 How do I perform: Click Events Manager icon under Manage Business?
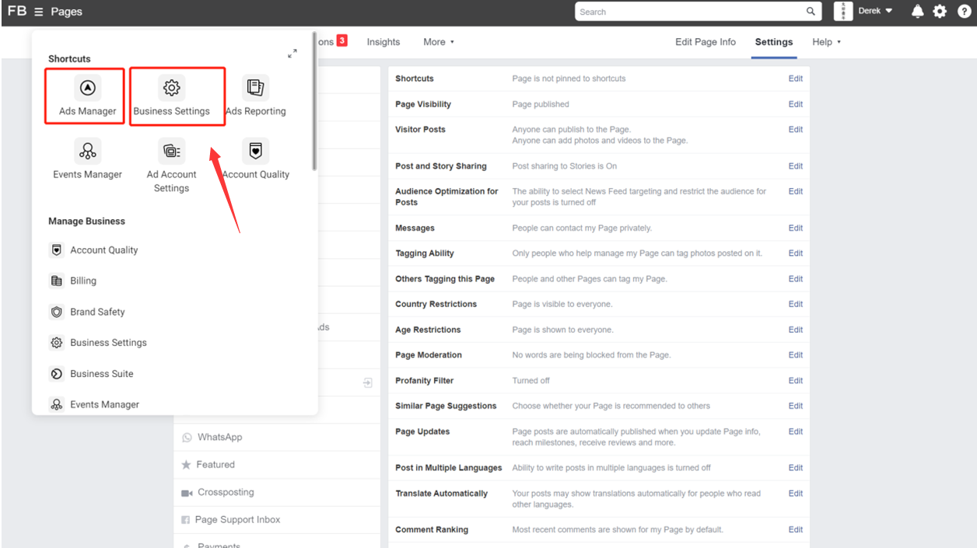pyautogui.click(x=56, y=405)
